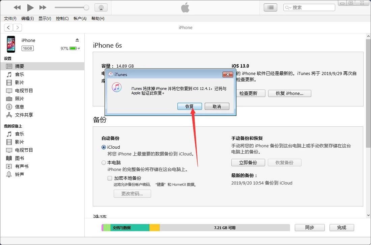Click the fast-forward playback button

[x=43, y=7]
